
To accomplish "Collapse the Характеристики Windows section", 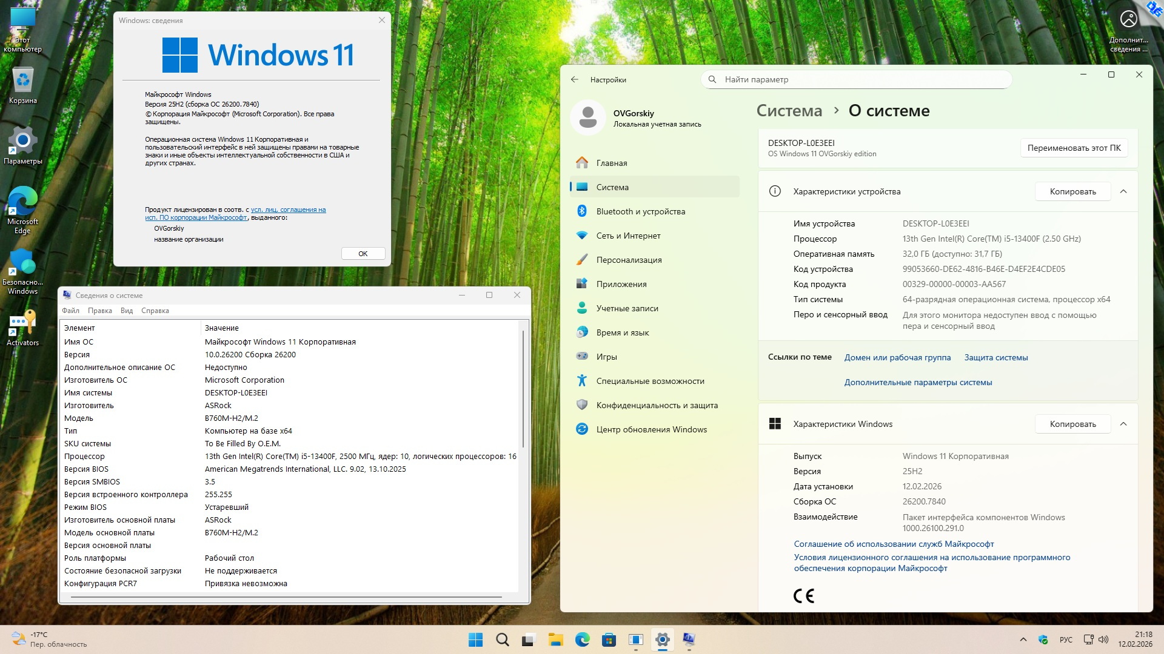I will tap(1123, 424).
